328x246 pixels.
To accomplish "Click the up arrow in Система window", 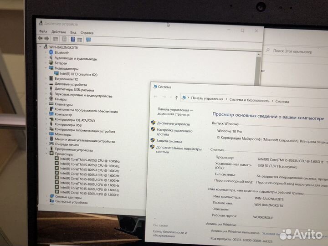I will click(176, 97).
